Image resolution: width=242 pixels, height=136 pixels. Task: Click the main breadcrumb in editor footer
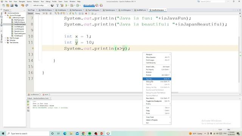pos(46,94)
